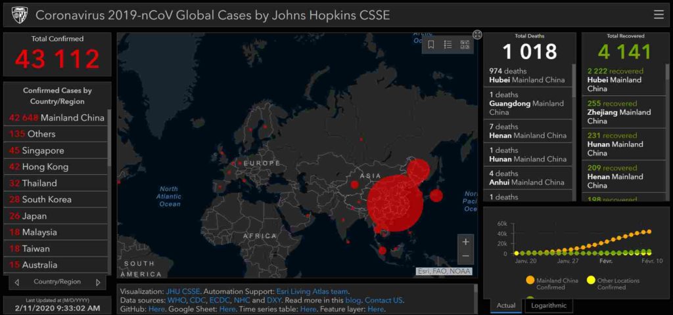Open the JHU CSSE link
This screenshot has width=673, height=315.
click(183, 291)
